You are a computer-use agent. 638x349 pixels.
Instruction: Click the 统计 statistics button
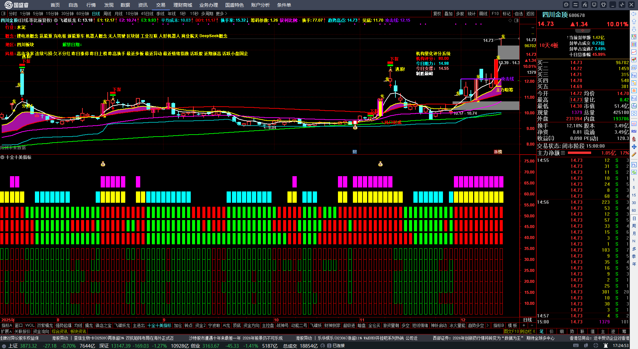tap(472, 14)
